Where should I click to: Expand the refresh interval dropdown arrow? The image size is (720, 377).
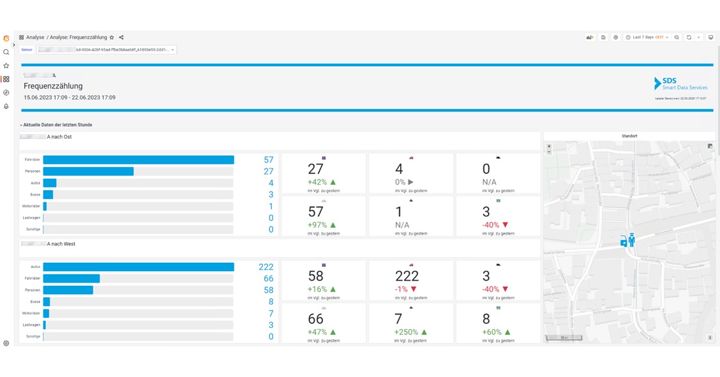pyautogui.click(x=699, y=38)
